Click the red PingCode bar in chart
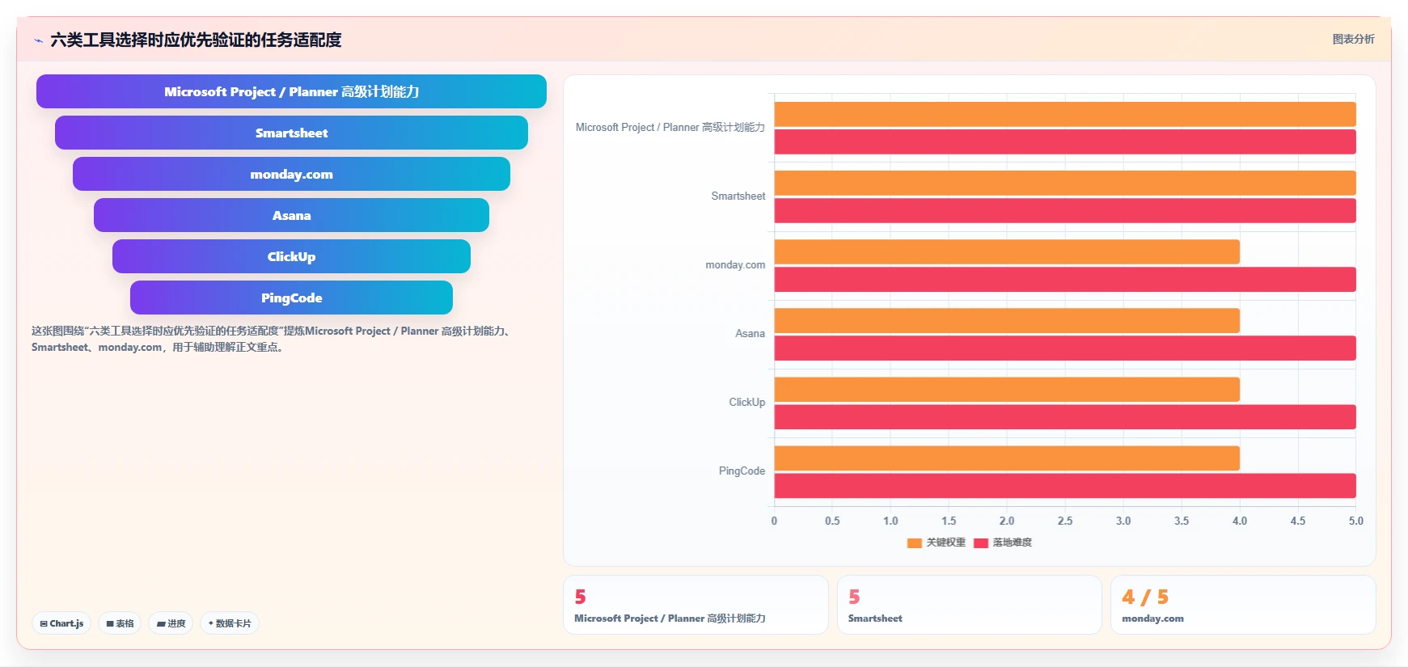This screenshot has width=1408, height=667. tap(1065, 486)
